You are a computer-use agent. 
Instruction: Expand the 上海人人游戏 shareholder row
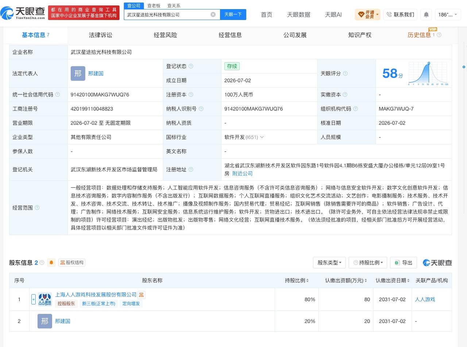[33, 299]
